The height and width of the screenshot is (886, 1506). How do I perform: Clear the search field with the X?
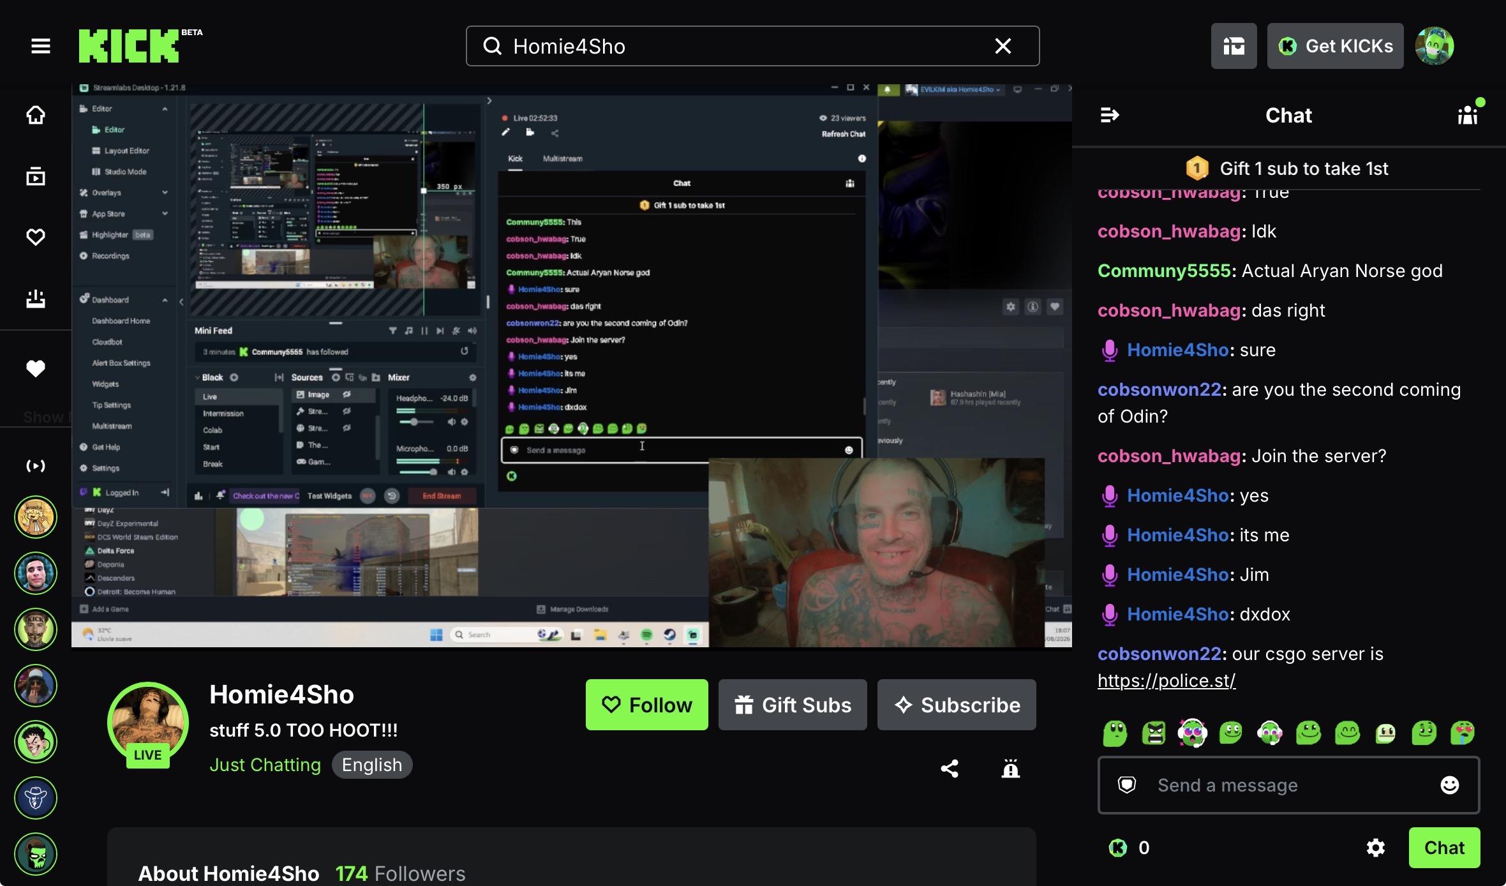point(1003,46)
